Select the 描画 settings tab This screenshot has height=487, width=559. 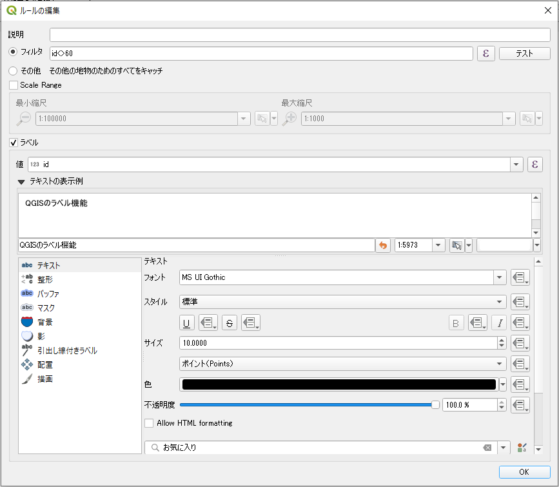(80, 379)
